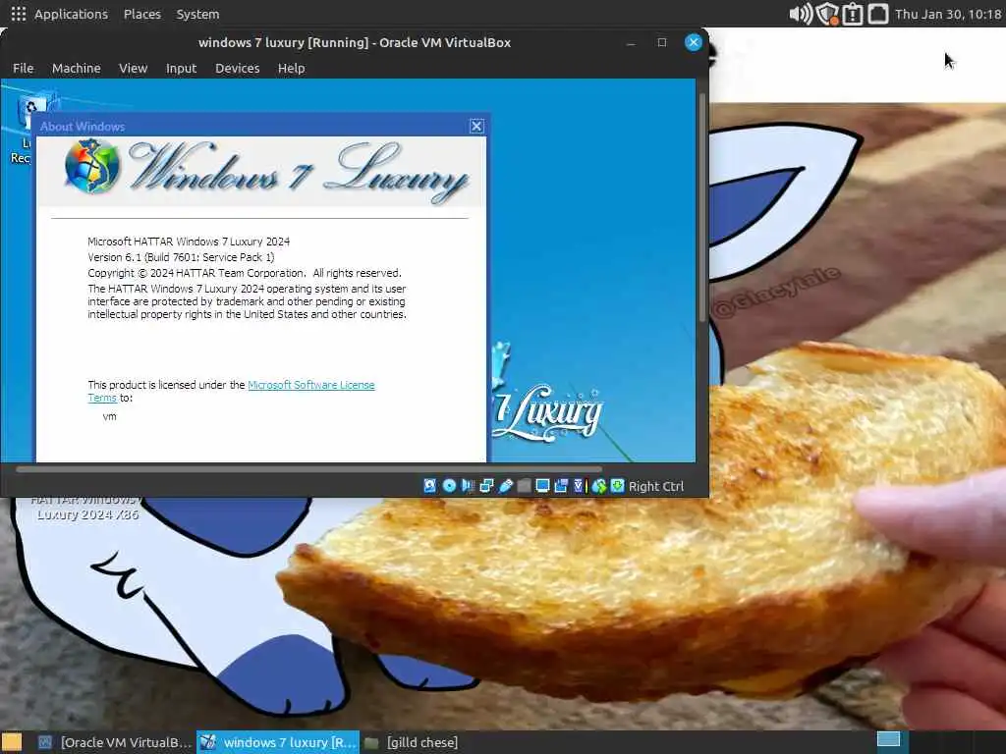Viewport: 1006px width, 754px height.
Task: Click the Right Ctrl host key label
Action: [x=655, y=487]
